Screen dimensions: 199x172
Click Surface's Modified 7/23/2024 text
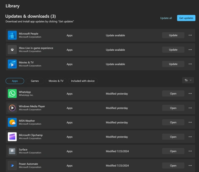click(117, 151)
